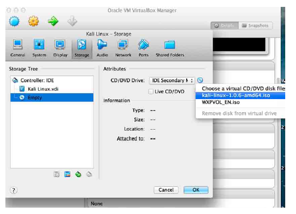296x214 pixels.
Task: Click the disc icon beside CD/DVD Drive
Action: coord(200,80)
